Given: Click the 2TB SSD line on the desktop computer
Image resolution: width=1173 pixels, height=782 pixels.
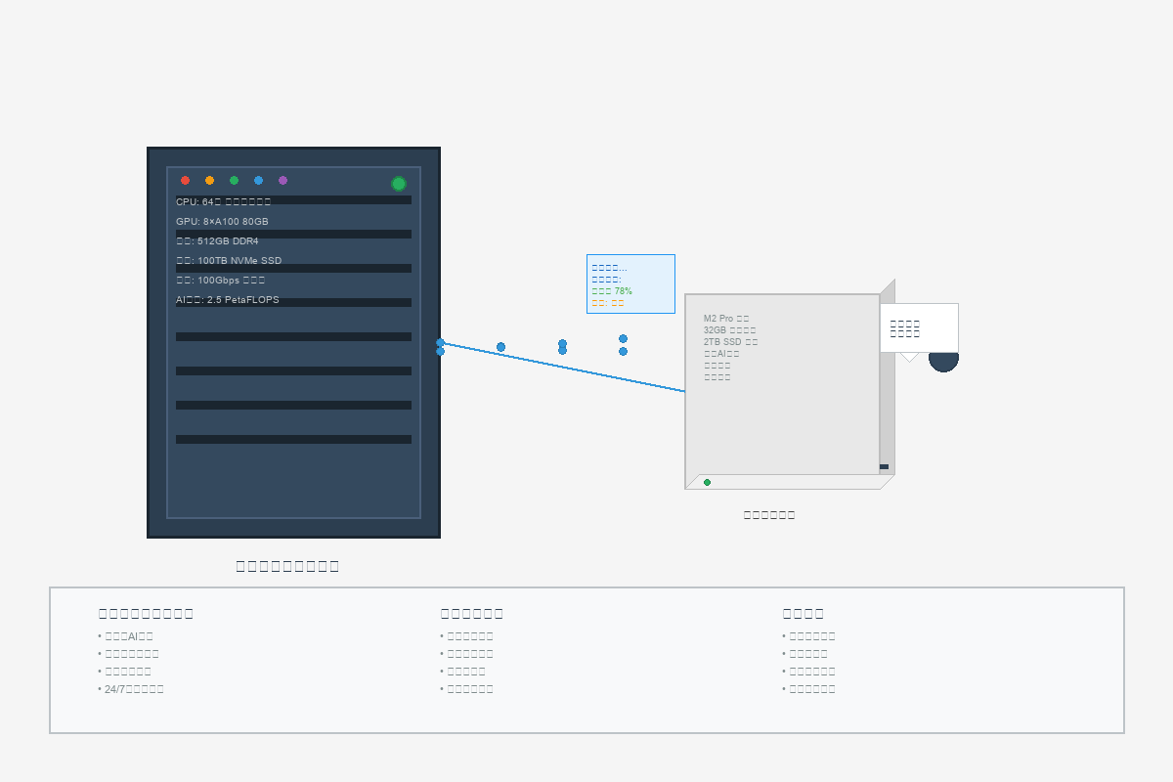Looking at the screenshot, I should 730,342.
